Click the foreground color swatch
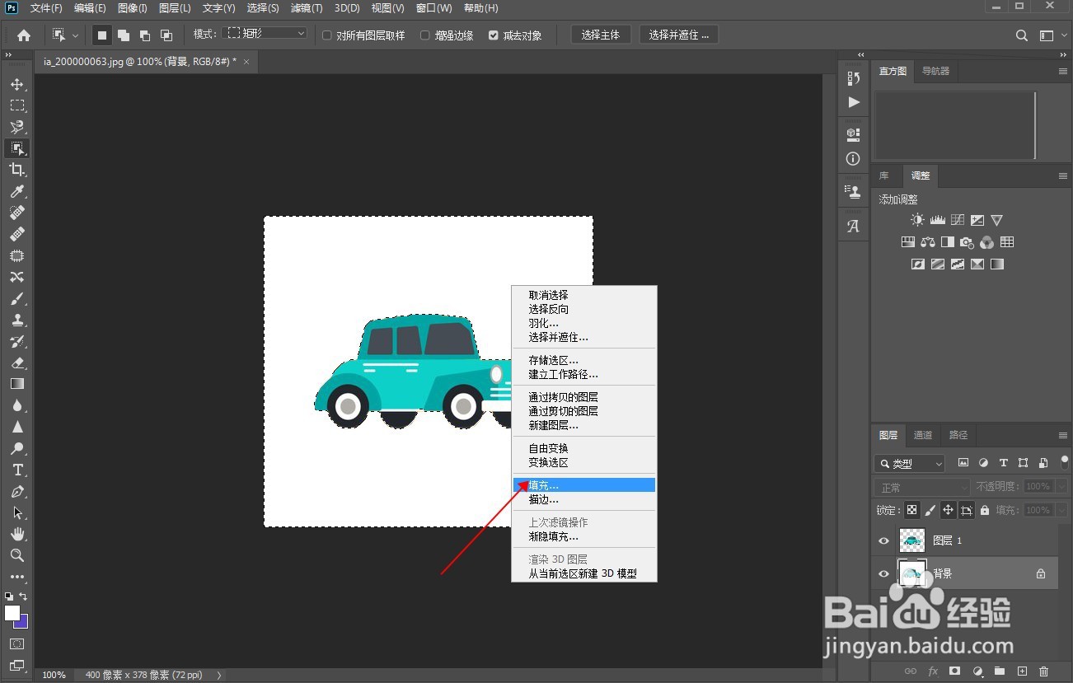This screenshot has width=1073, height=683. click(12, 613)
